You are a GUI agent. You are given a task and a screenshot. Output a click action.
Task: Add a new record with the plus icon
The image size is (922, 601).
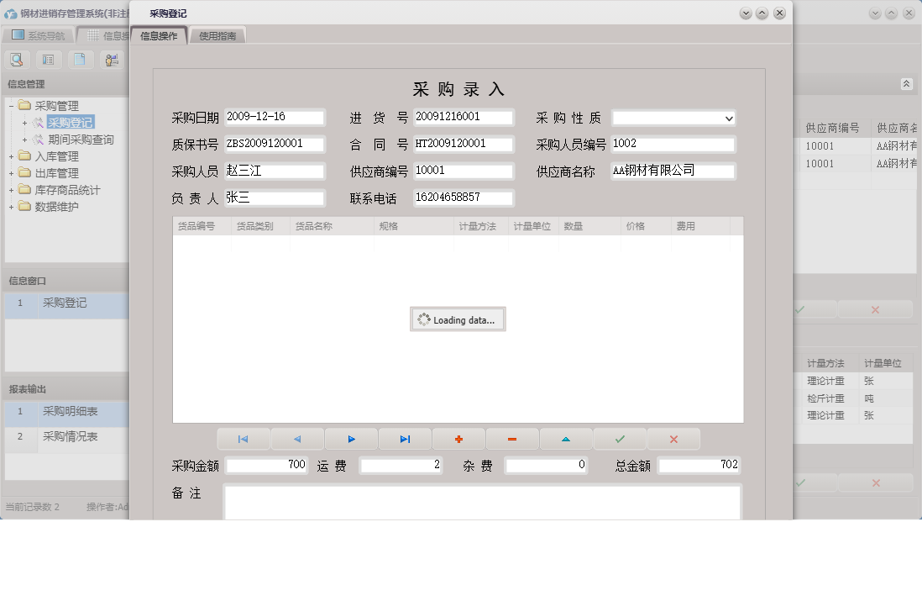pyautogui.click(x=458, y=438)
